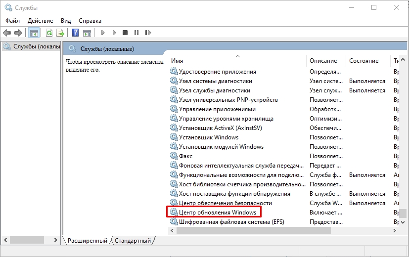
Task: Click the tree pane scrollbar left arrow
Action: [x=5, y=240]
